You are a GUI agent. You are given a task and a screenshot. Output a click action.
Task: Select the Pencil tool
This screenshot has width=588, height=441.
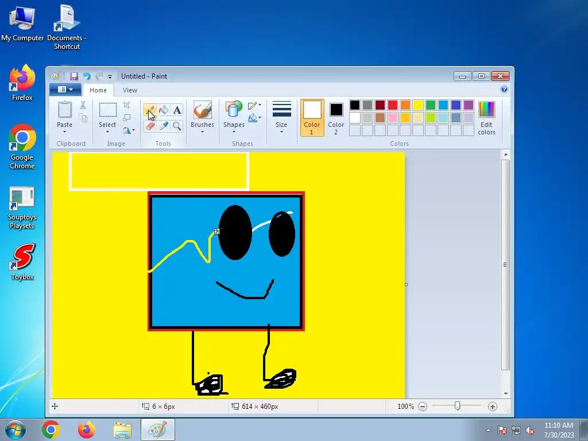pos(150,110)
